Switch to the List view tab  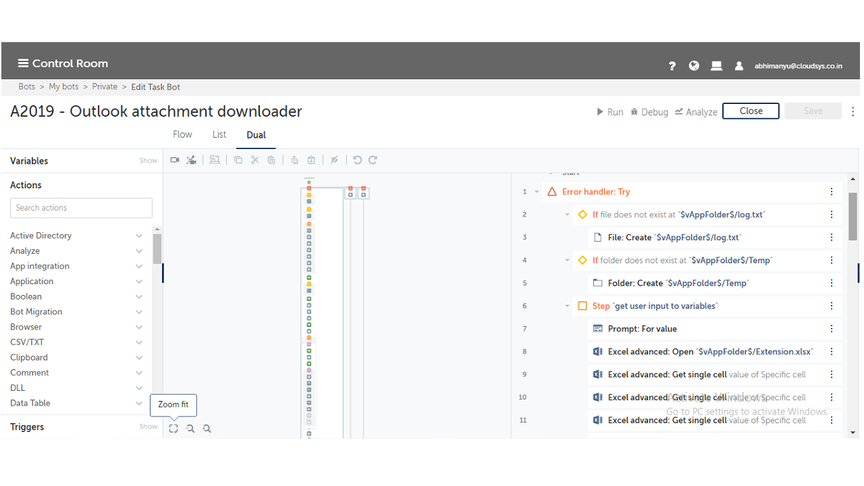point(219,134)
